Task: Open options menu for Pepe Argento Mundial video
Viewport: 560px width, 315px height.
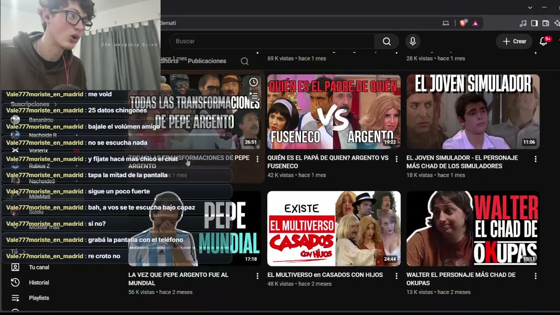Action: (x=257, y=276)
